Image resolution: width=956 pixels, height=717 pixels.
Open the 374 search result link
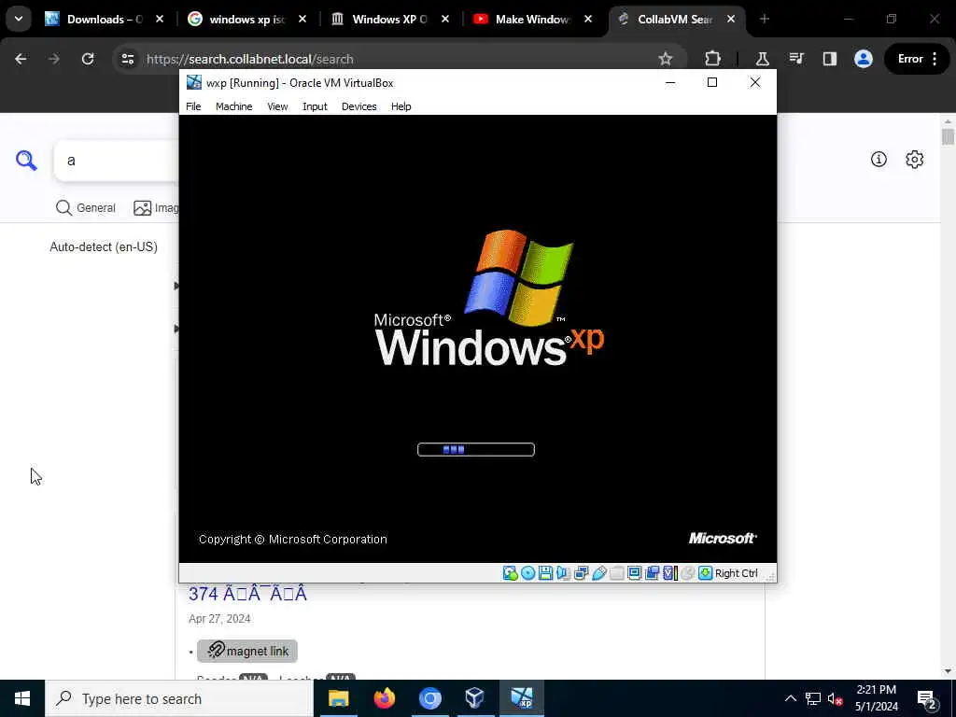coord(247,593)
